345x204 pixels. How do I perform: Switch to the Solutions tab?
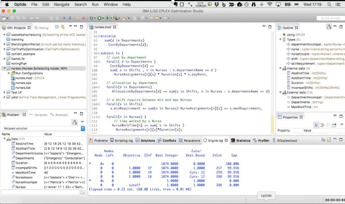click(x=145, y=141)
